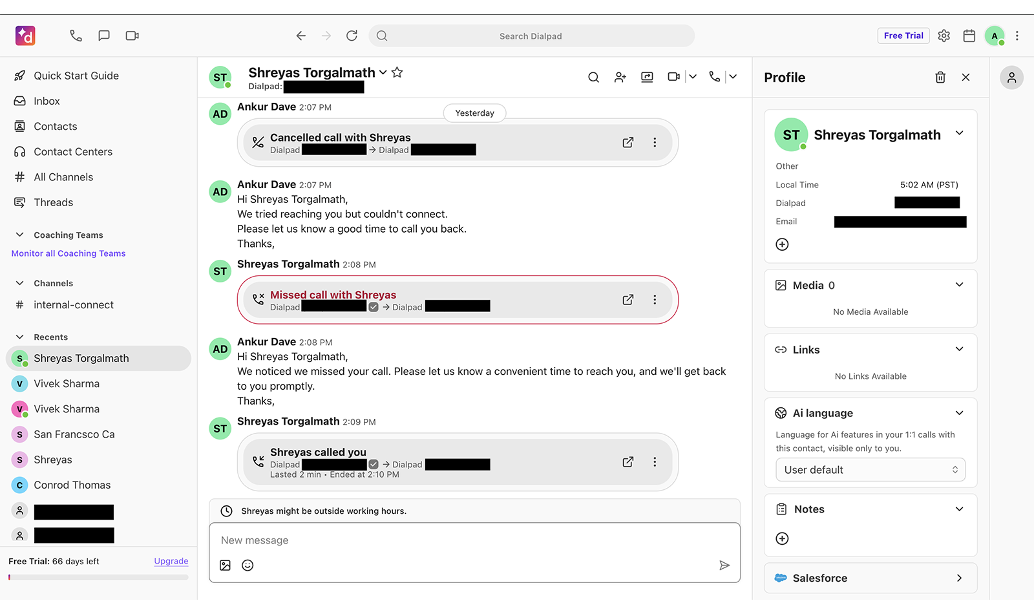Open Cancelled call details in new window
Screen dimensions: 1034x614
628,142
